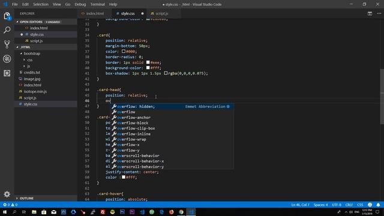Open the Debug menu
This screenshot has width=384, height=216.
(80, 4)
